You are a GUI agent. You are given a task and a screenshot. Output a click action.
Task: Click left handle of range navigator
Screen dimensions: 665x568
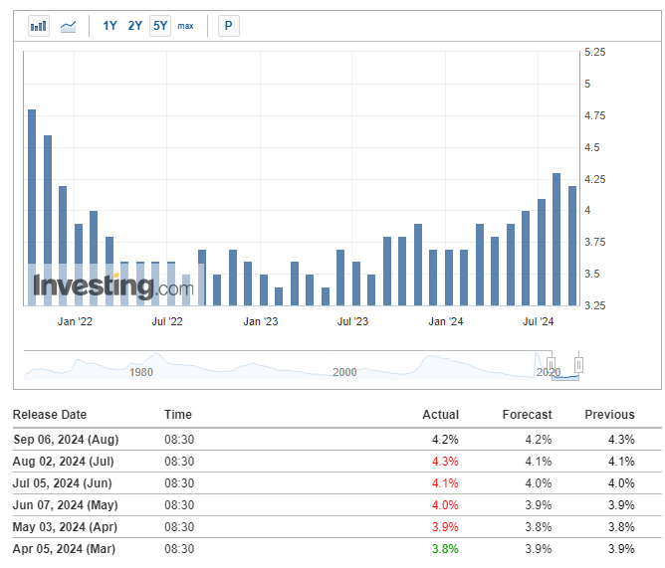[x=551, y=364]
